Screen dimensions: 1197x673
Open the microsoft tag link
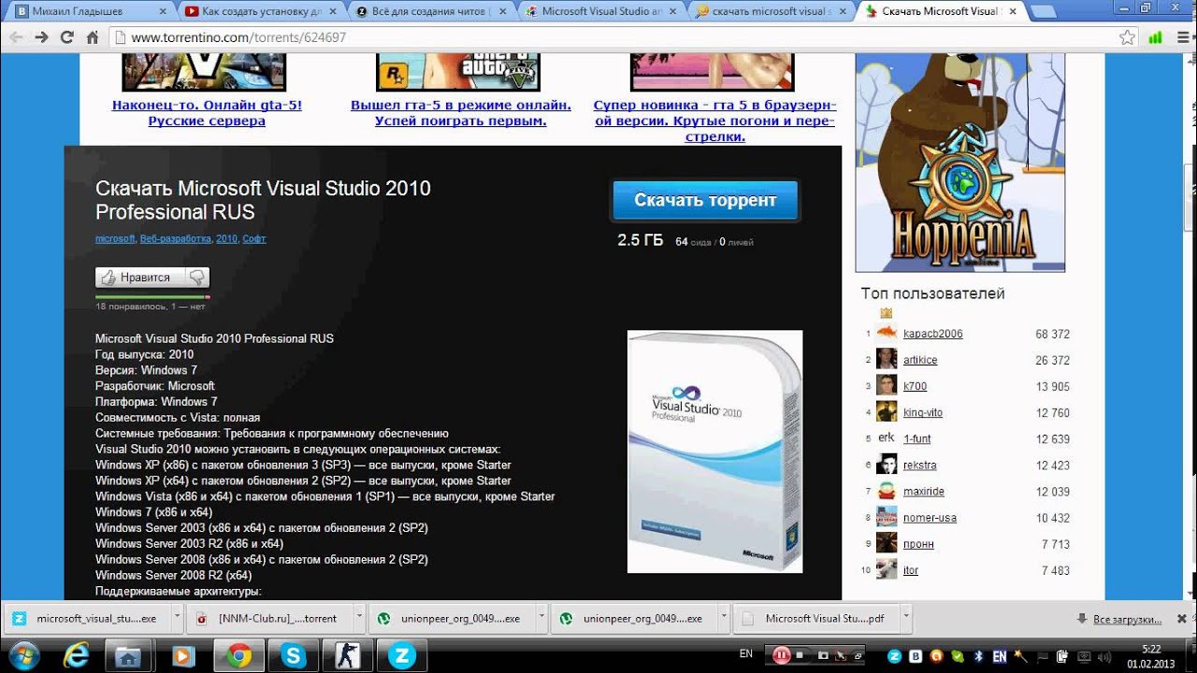pos(115,239)
